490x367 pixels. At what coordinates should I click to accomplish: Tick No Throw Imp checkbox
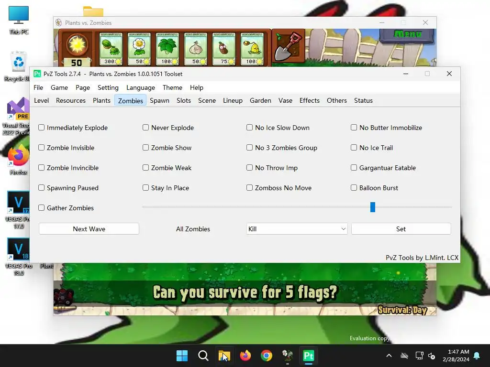point(249,168)
